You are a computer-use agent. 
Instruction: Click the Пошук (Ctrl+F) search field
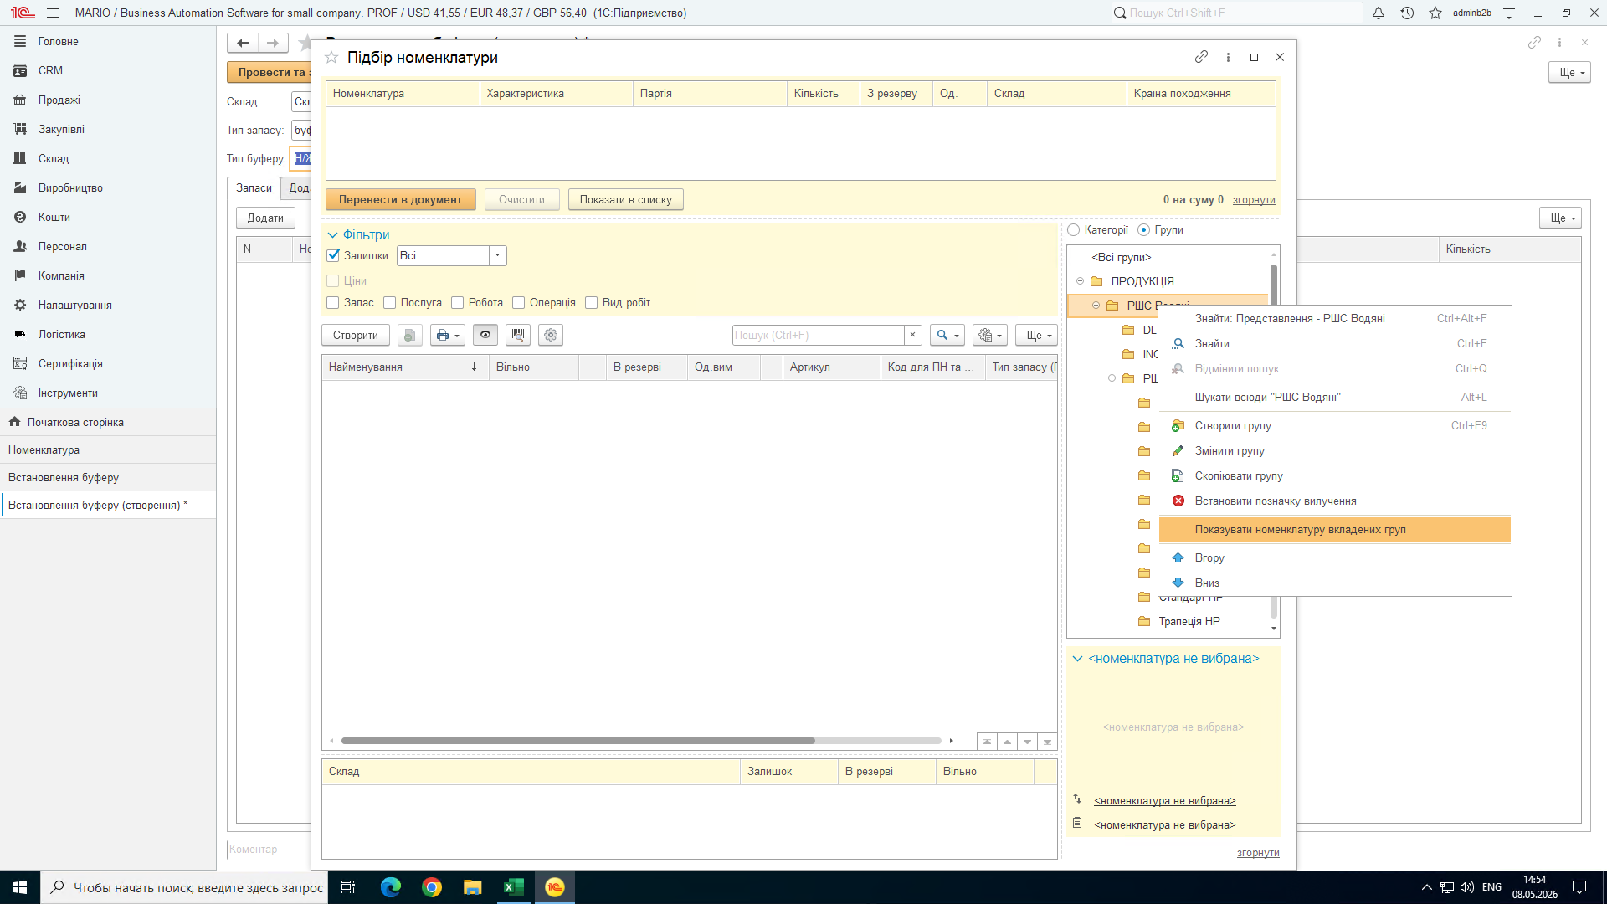click(x=819, y=335)
